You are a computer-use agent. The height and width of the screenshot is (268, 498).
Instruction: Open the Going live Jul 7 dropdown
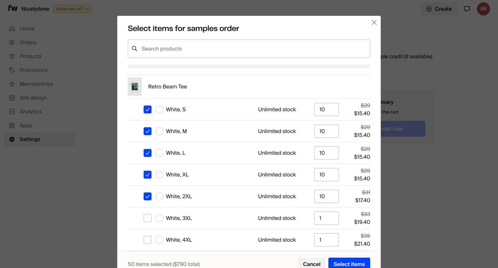click(72, 9)
